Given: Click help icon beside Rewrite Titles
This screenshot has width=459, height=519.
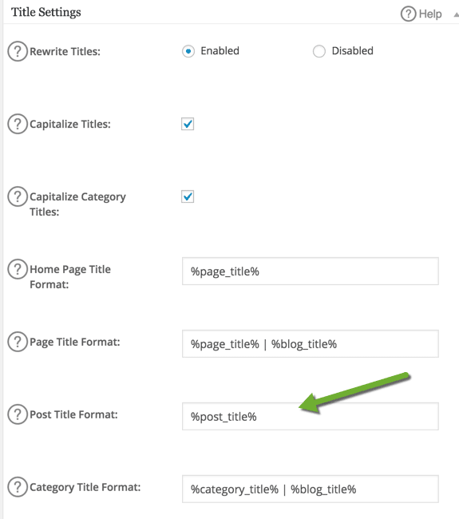Looking at the screenshot, I should 18,51.
